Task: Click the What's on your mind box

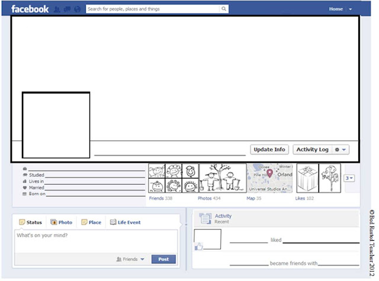Action: pos(96,241)
